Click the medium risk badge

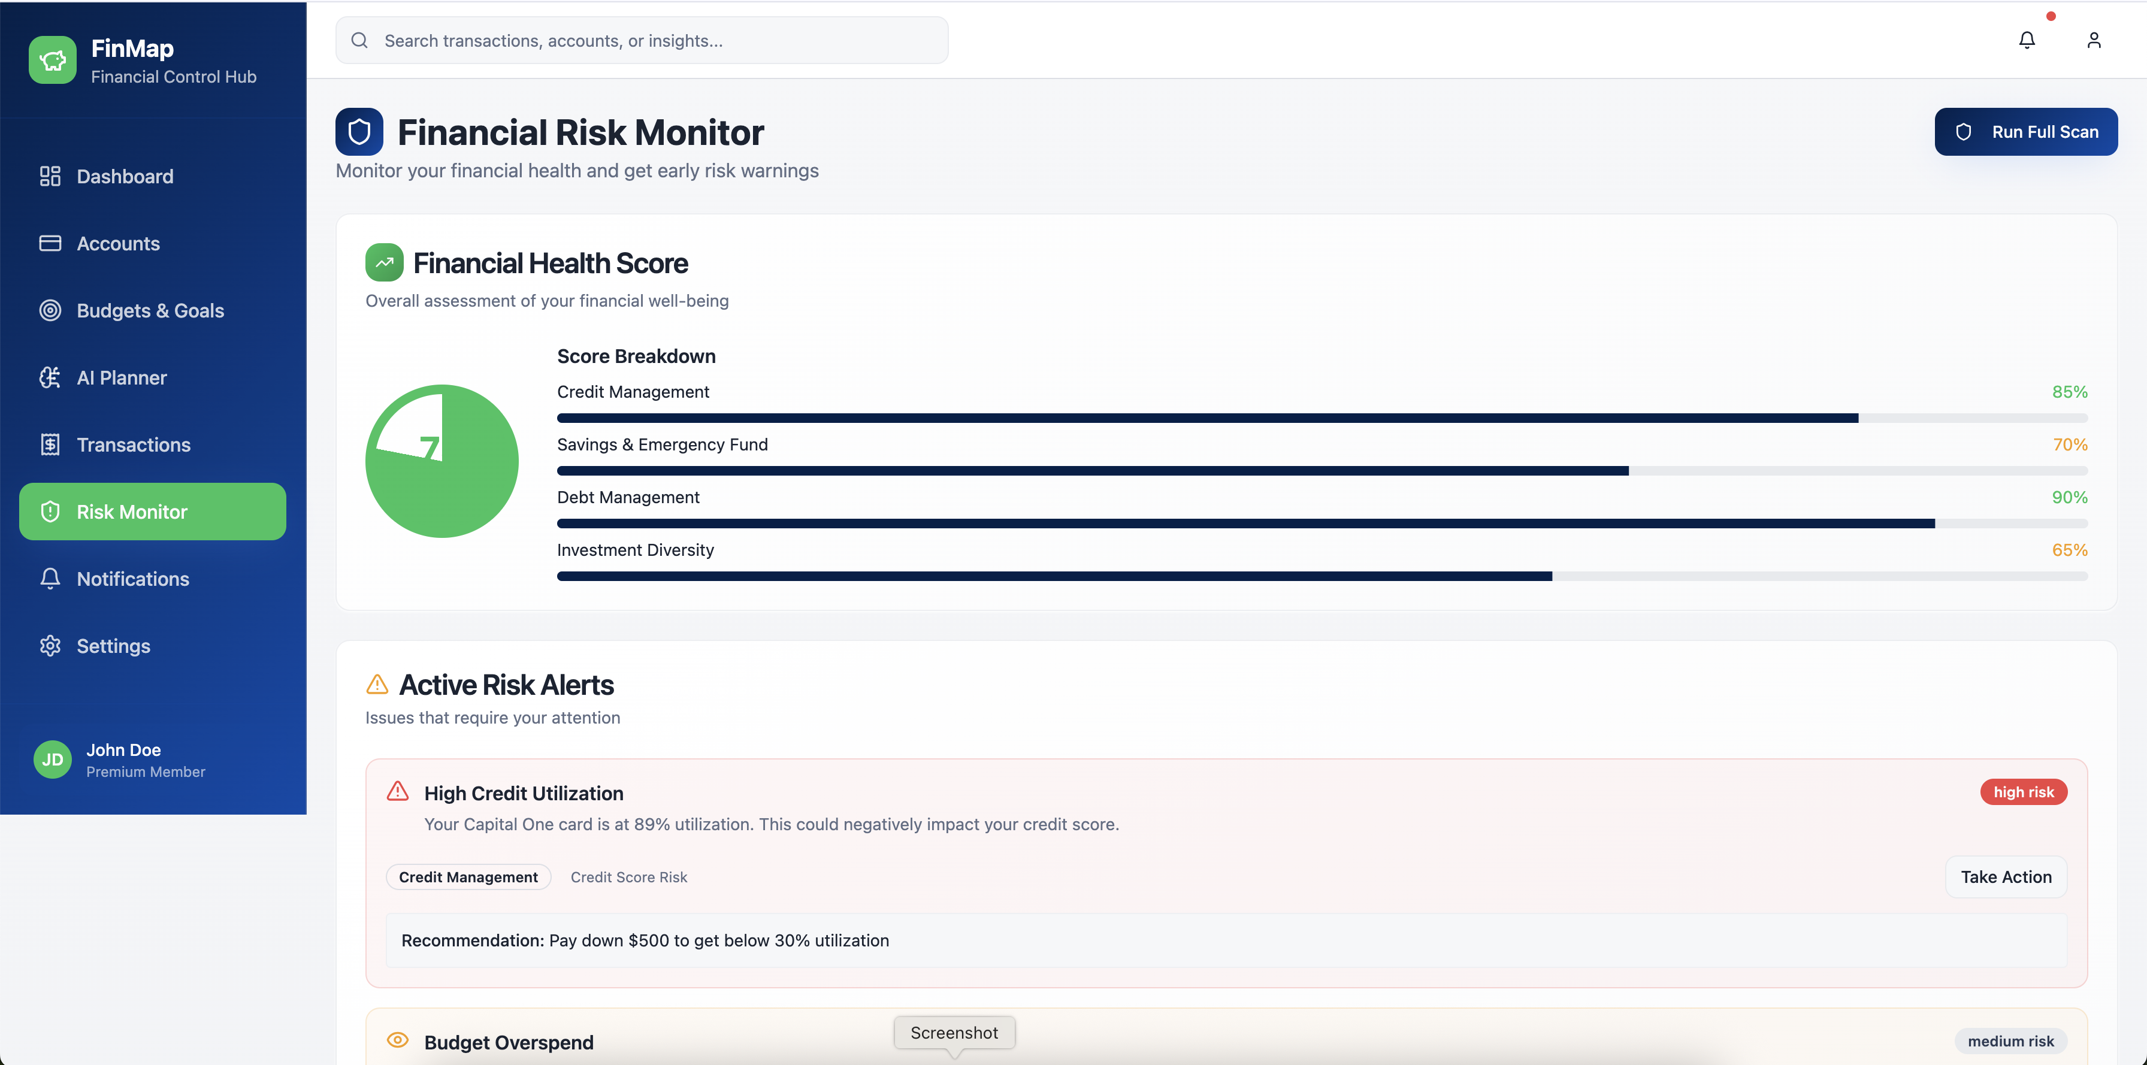pyautogui.click(x=2010, y=1041)
